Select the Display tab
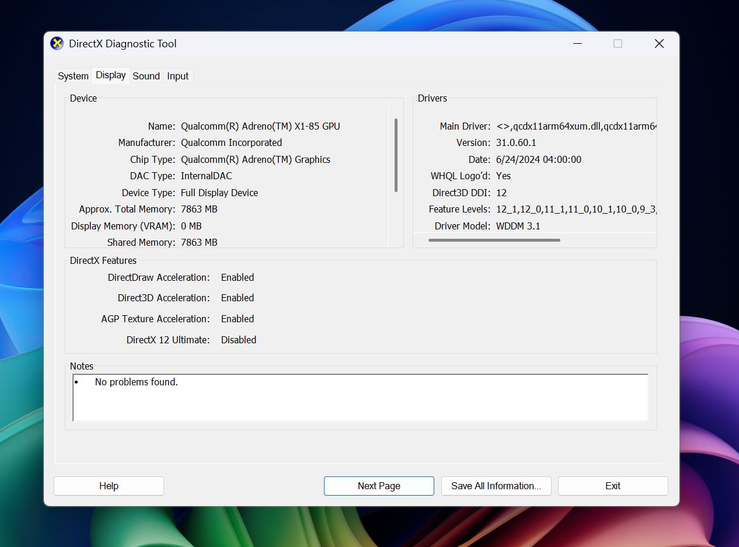 pyautogui.click(x=110, y=75)
